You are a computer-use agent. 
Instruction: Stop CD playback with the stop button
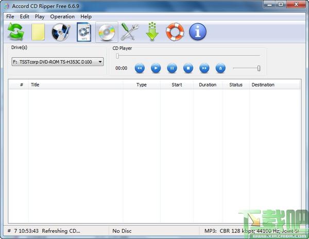(x=188, y=68)
